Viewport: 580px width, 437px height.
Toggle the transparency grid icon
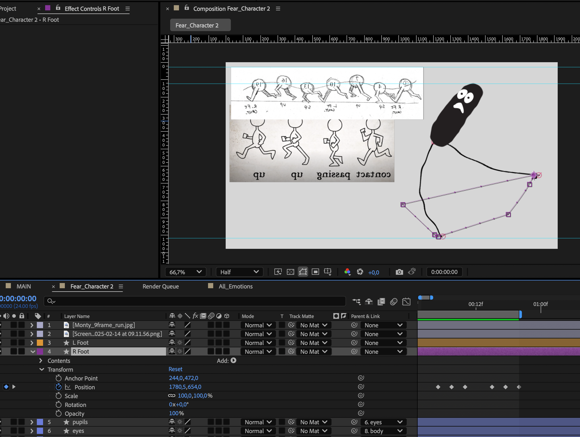(290, 272)
